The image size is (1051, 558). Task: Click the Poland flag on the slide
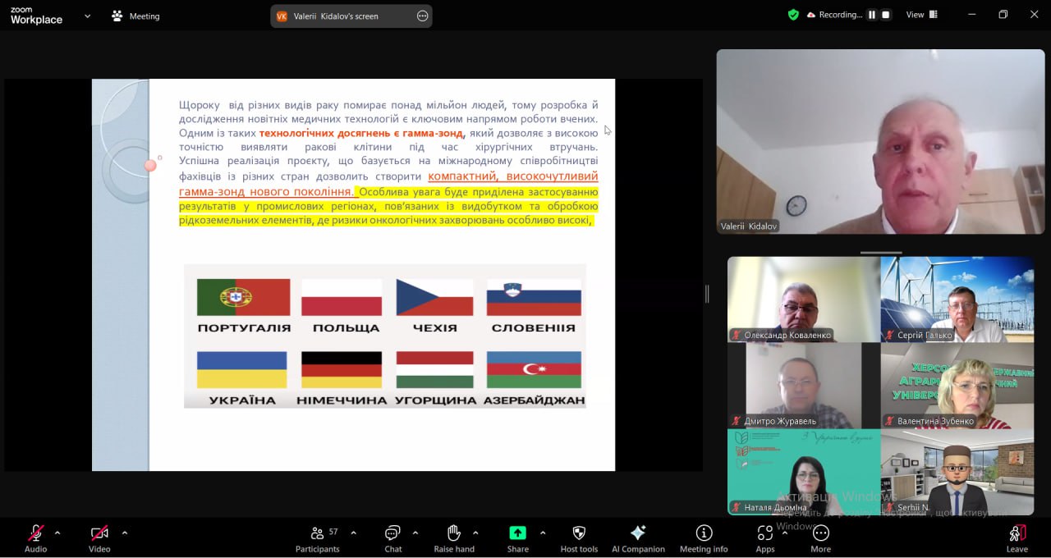tap(342, 297)
